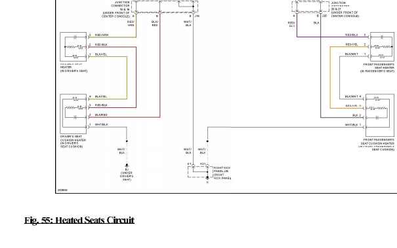This screenshot has width=397, height=248.
Task: Click the J18 connector terminal label
Action: pos(198,16)
